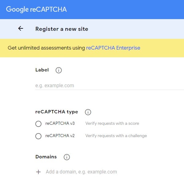Open the info icon next to Label

pyautogui.click(x=59, y=70)
